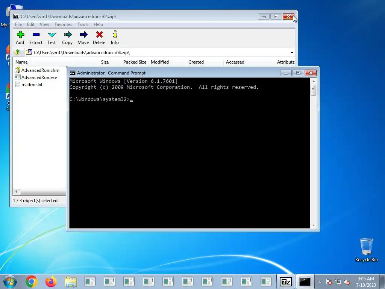Maximize the Command Prompt window

(x=298, y=73)
